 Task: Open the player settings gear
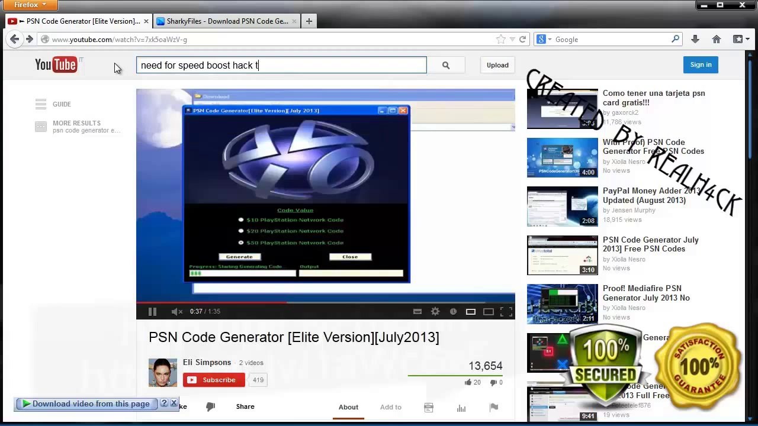click(435, 311)
